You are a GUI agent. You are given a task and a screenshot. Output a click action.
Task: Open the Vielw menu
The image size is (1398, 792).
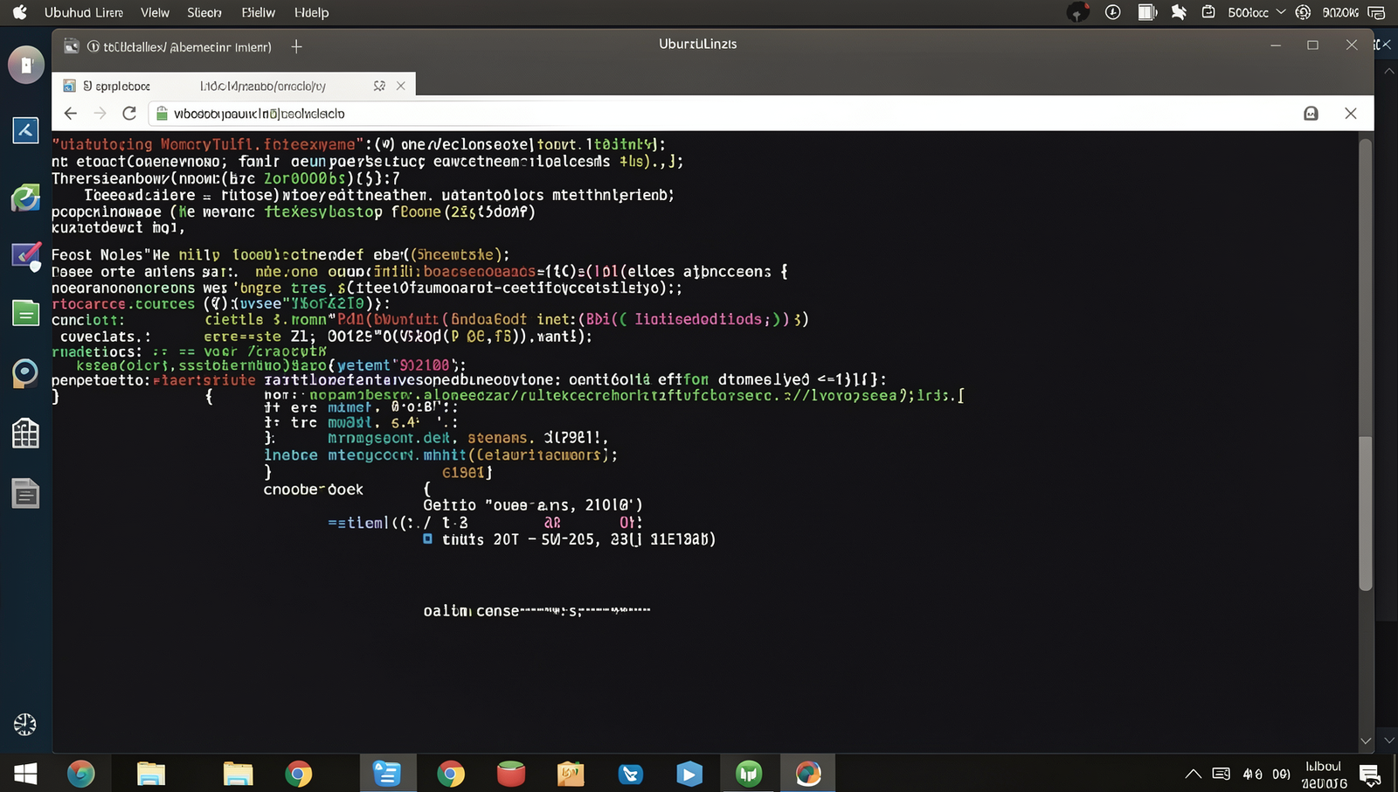click(x=155, y=12)
